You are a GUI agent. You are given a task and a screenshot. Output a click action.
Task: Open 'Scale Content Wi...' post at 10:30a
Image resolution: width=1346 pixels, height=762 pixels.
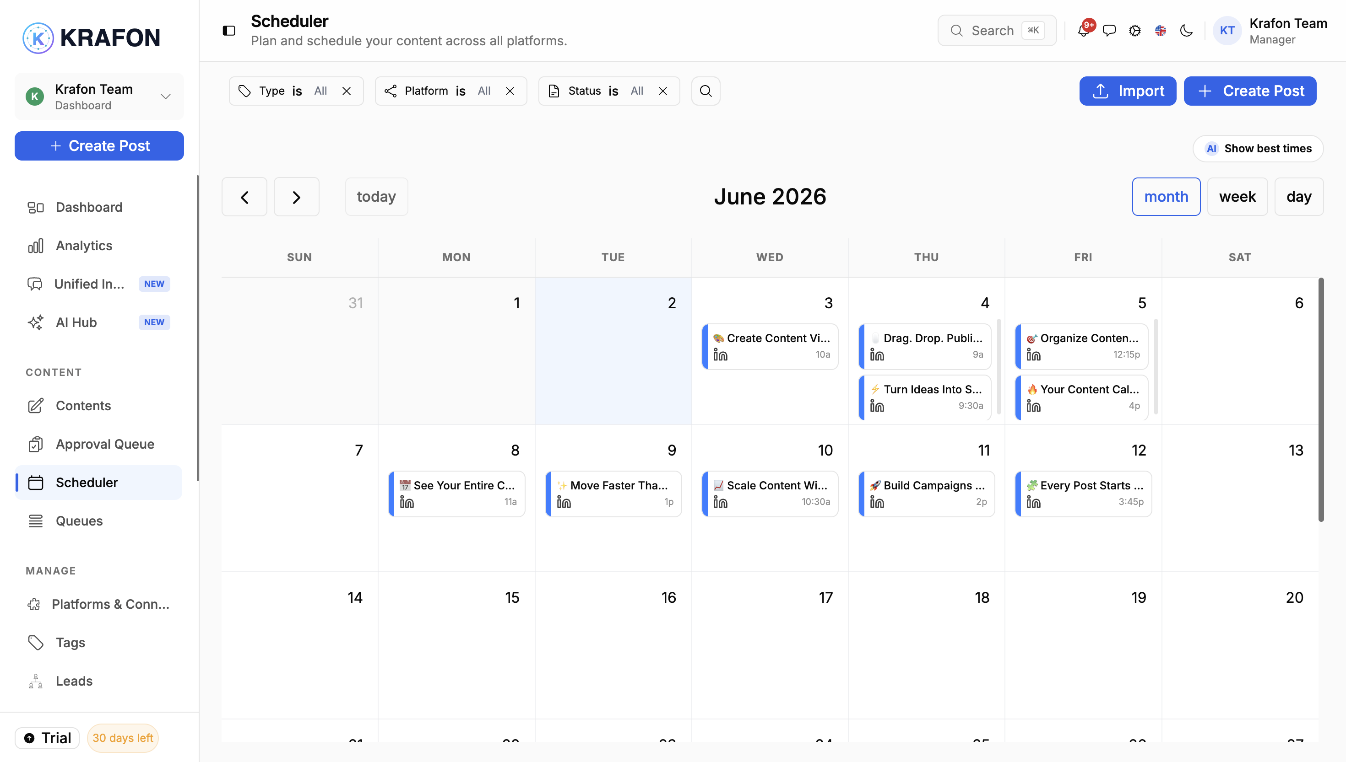coord(770,494)
